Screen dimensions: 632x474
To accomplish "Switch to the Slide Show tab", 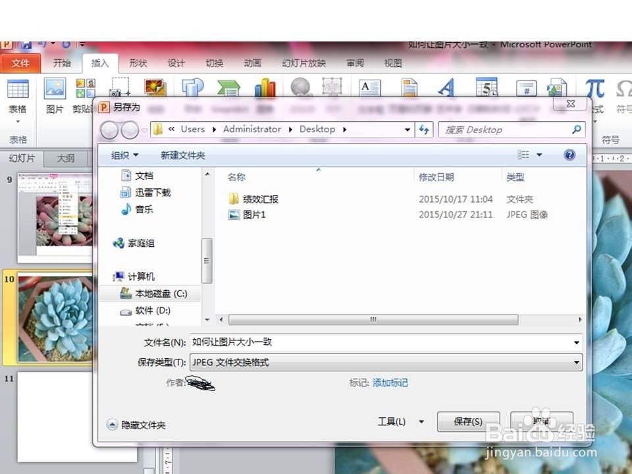I will click(x=303, y=63).
